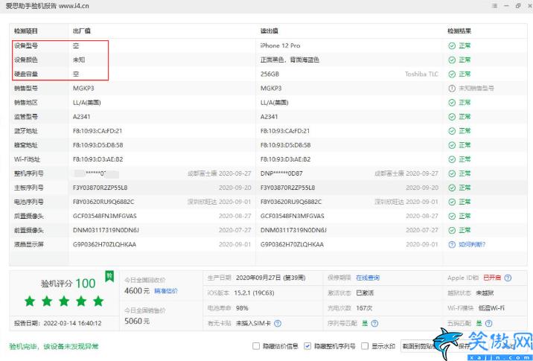Click the 截图到剪贴板 button
533x361 pixels.
click(x=419, y=346)
